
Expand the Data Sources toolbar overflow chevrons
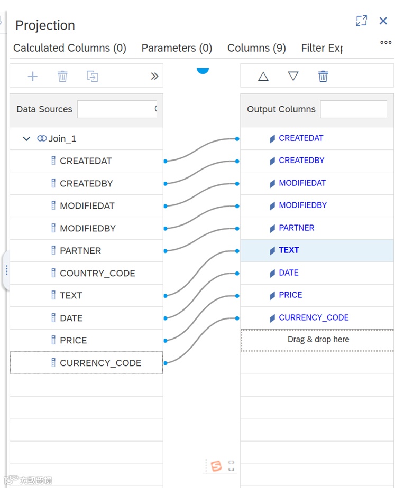click(x=154, y=77)
